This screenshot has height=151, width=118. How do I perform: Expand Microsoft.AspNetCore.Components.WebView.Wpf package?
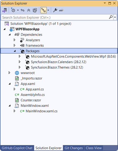pos(20,56)
